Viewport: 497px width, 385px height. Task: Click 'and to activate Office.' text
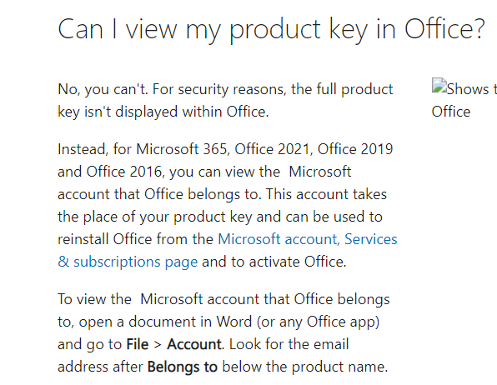point(274,262)
